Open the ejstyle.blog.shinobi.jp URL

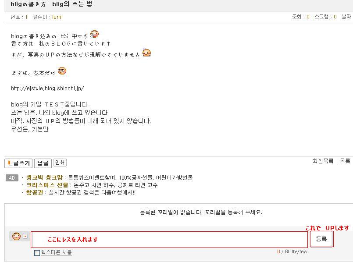click(x=47, y=88)
